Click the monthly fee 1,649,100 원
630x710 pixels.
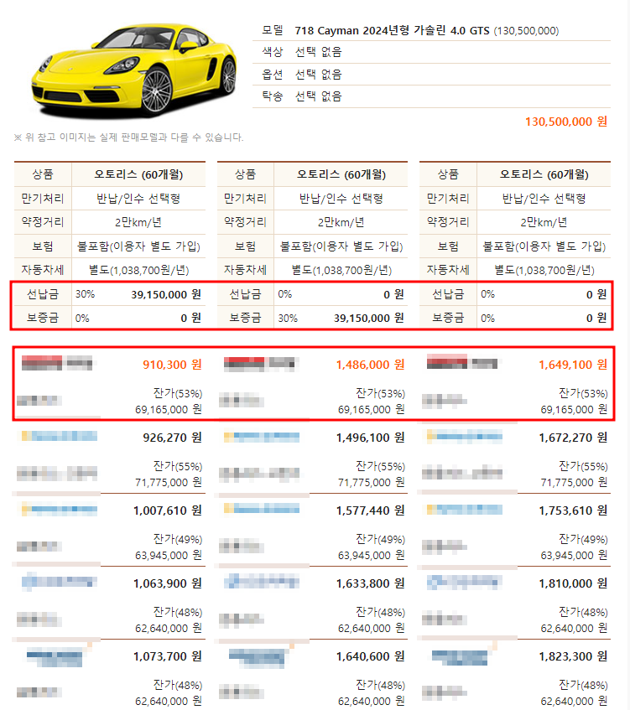573,365
